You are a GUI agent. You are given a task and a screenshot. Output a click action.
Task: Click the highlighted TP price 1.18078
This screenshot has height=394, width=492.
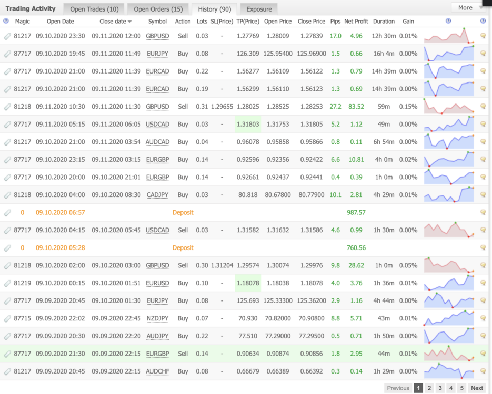(x=248, y=283)
